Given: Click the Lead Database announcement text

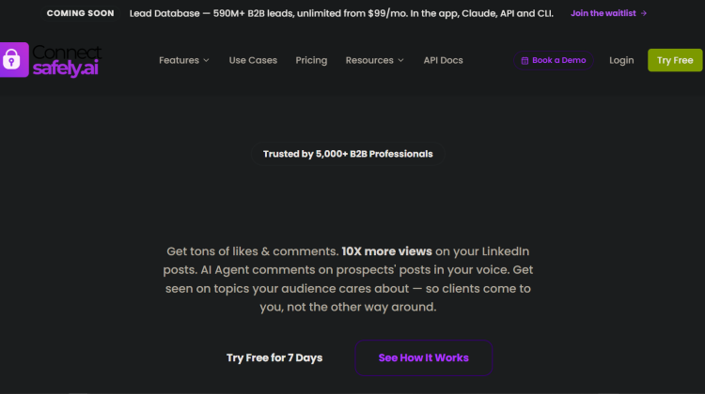Looking at the screenshot, I should tap(341, 13).
